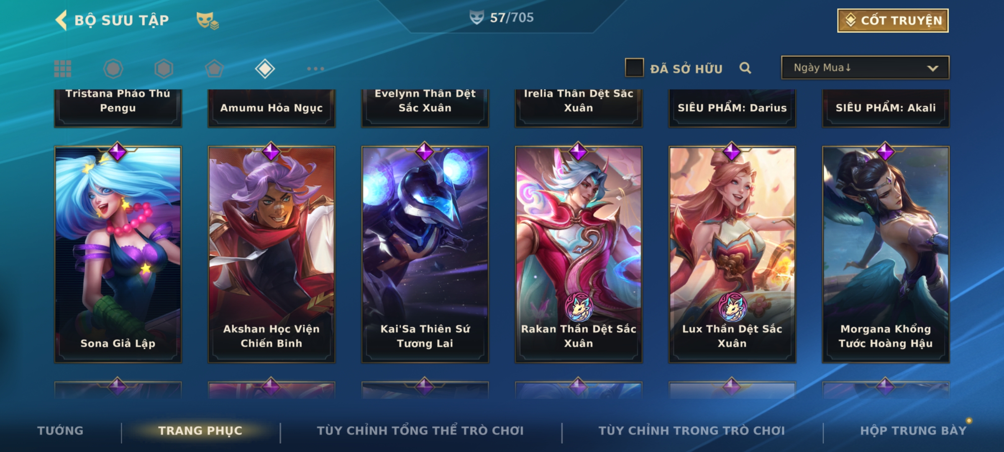Select the Kai'Sa Thiên Sứ Tương Lai skin
Image resolution: width=1004 pixels, height=452 pixels.
(425, 254)
